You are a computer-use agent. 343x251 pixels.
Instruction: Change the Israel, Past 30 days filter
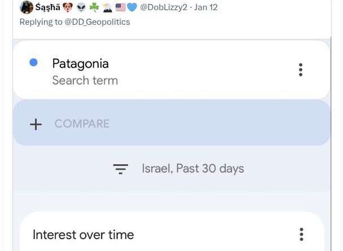pyautogui.click(x=192, y=169)
